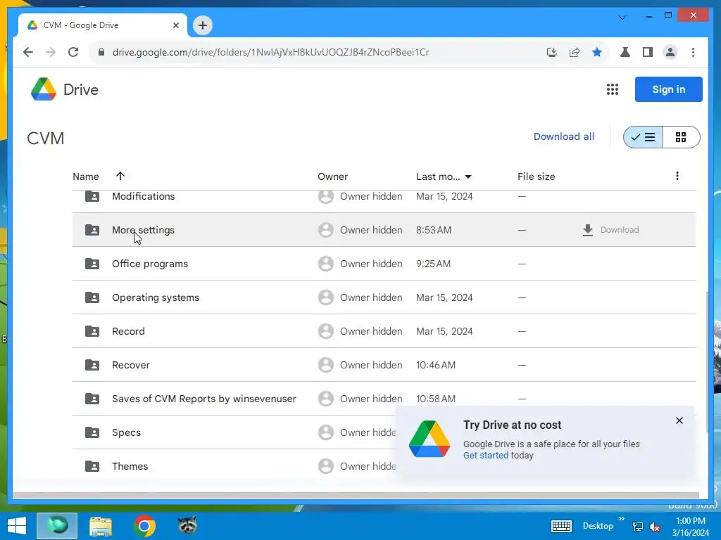The width and height of the screenshot is (721, 540).
Task: Follow the Get started link
Action: tap(486, 455)
